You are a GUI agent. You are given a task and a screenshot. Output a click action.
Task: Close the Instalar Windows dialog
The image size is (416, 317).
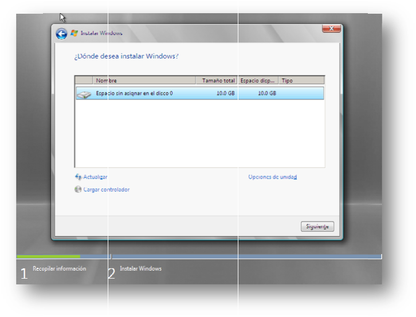pos(331,29)
